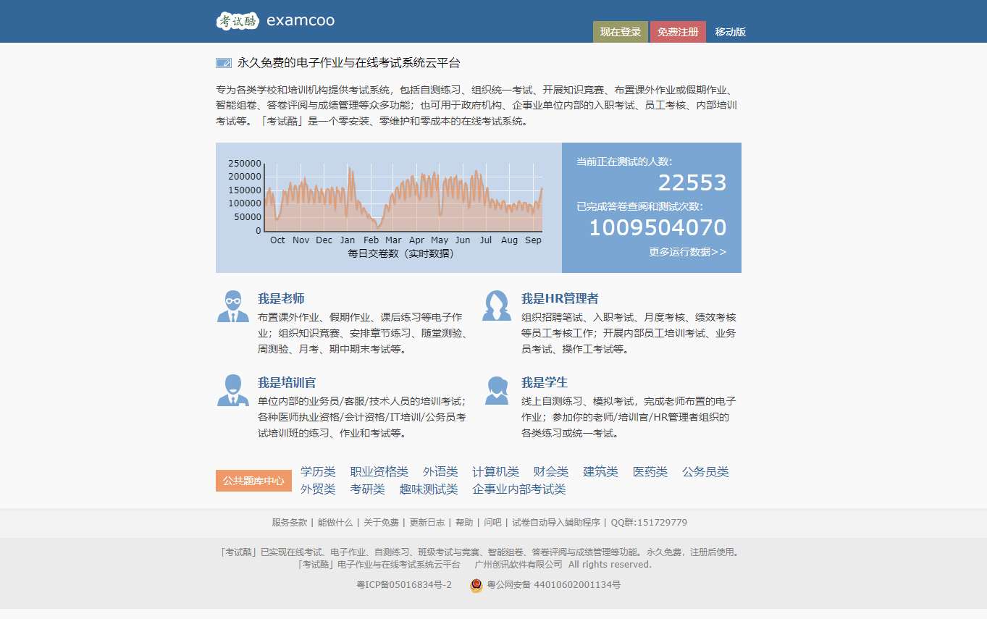Screen dimensions: 987x619
Task: Open the 我是学生 heading link
Action: click(x=545, y=382)
